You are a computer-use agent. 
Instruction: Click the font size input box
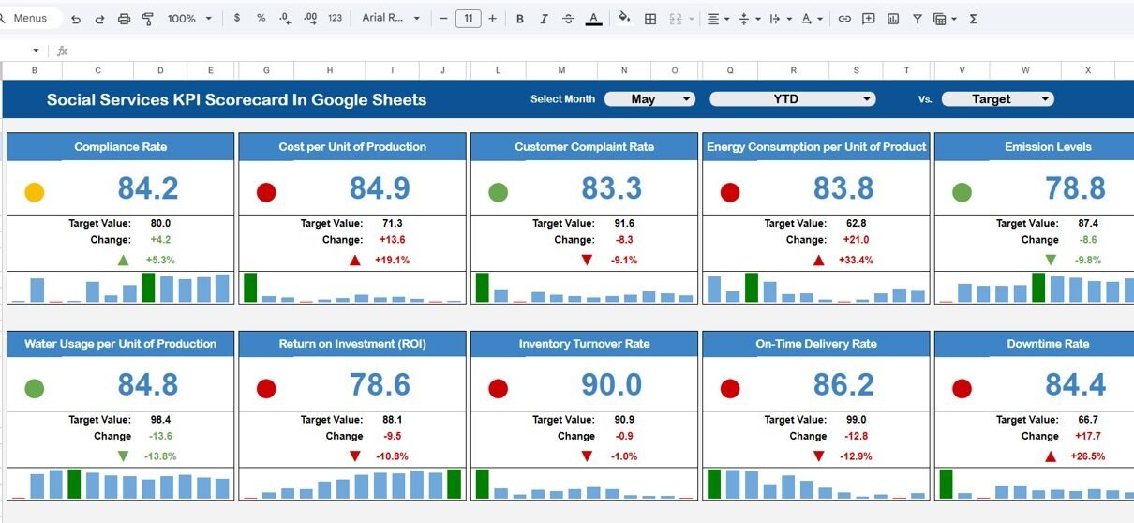[468, 19]
